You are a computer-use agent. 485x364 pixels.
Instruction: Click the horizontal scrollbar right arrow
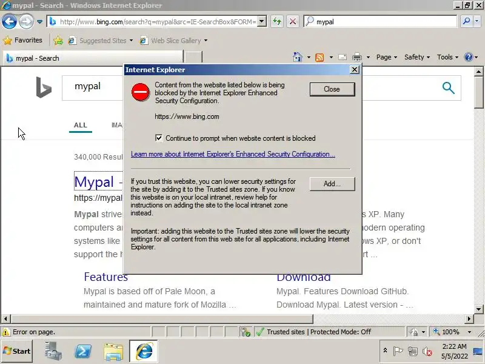pyautogui.click(x=469, y=318)
